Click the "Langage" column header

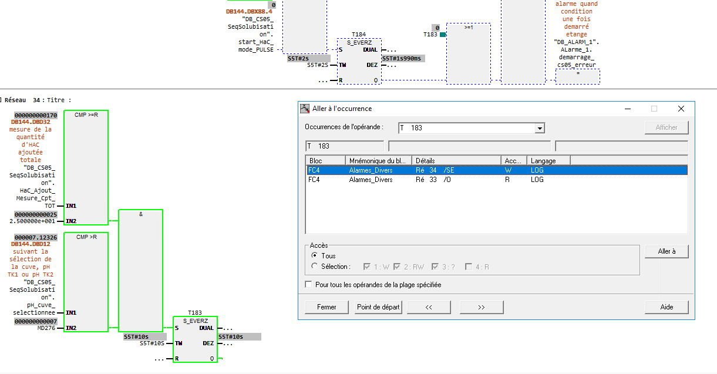click(548, 160)
